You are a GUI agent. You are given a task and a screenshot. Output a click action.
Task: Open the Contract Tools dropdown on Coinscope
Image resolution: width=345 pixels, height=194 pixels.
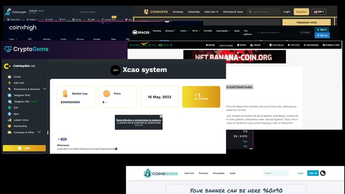tap(110, 20)
